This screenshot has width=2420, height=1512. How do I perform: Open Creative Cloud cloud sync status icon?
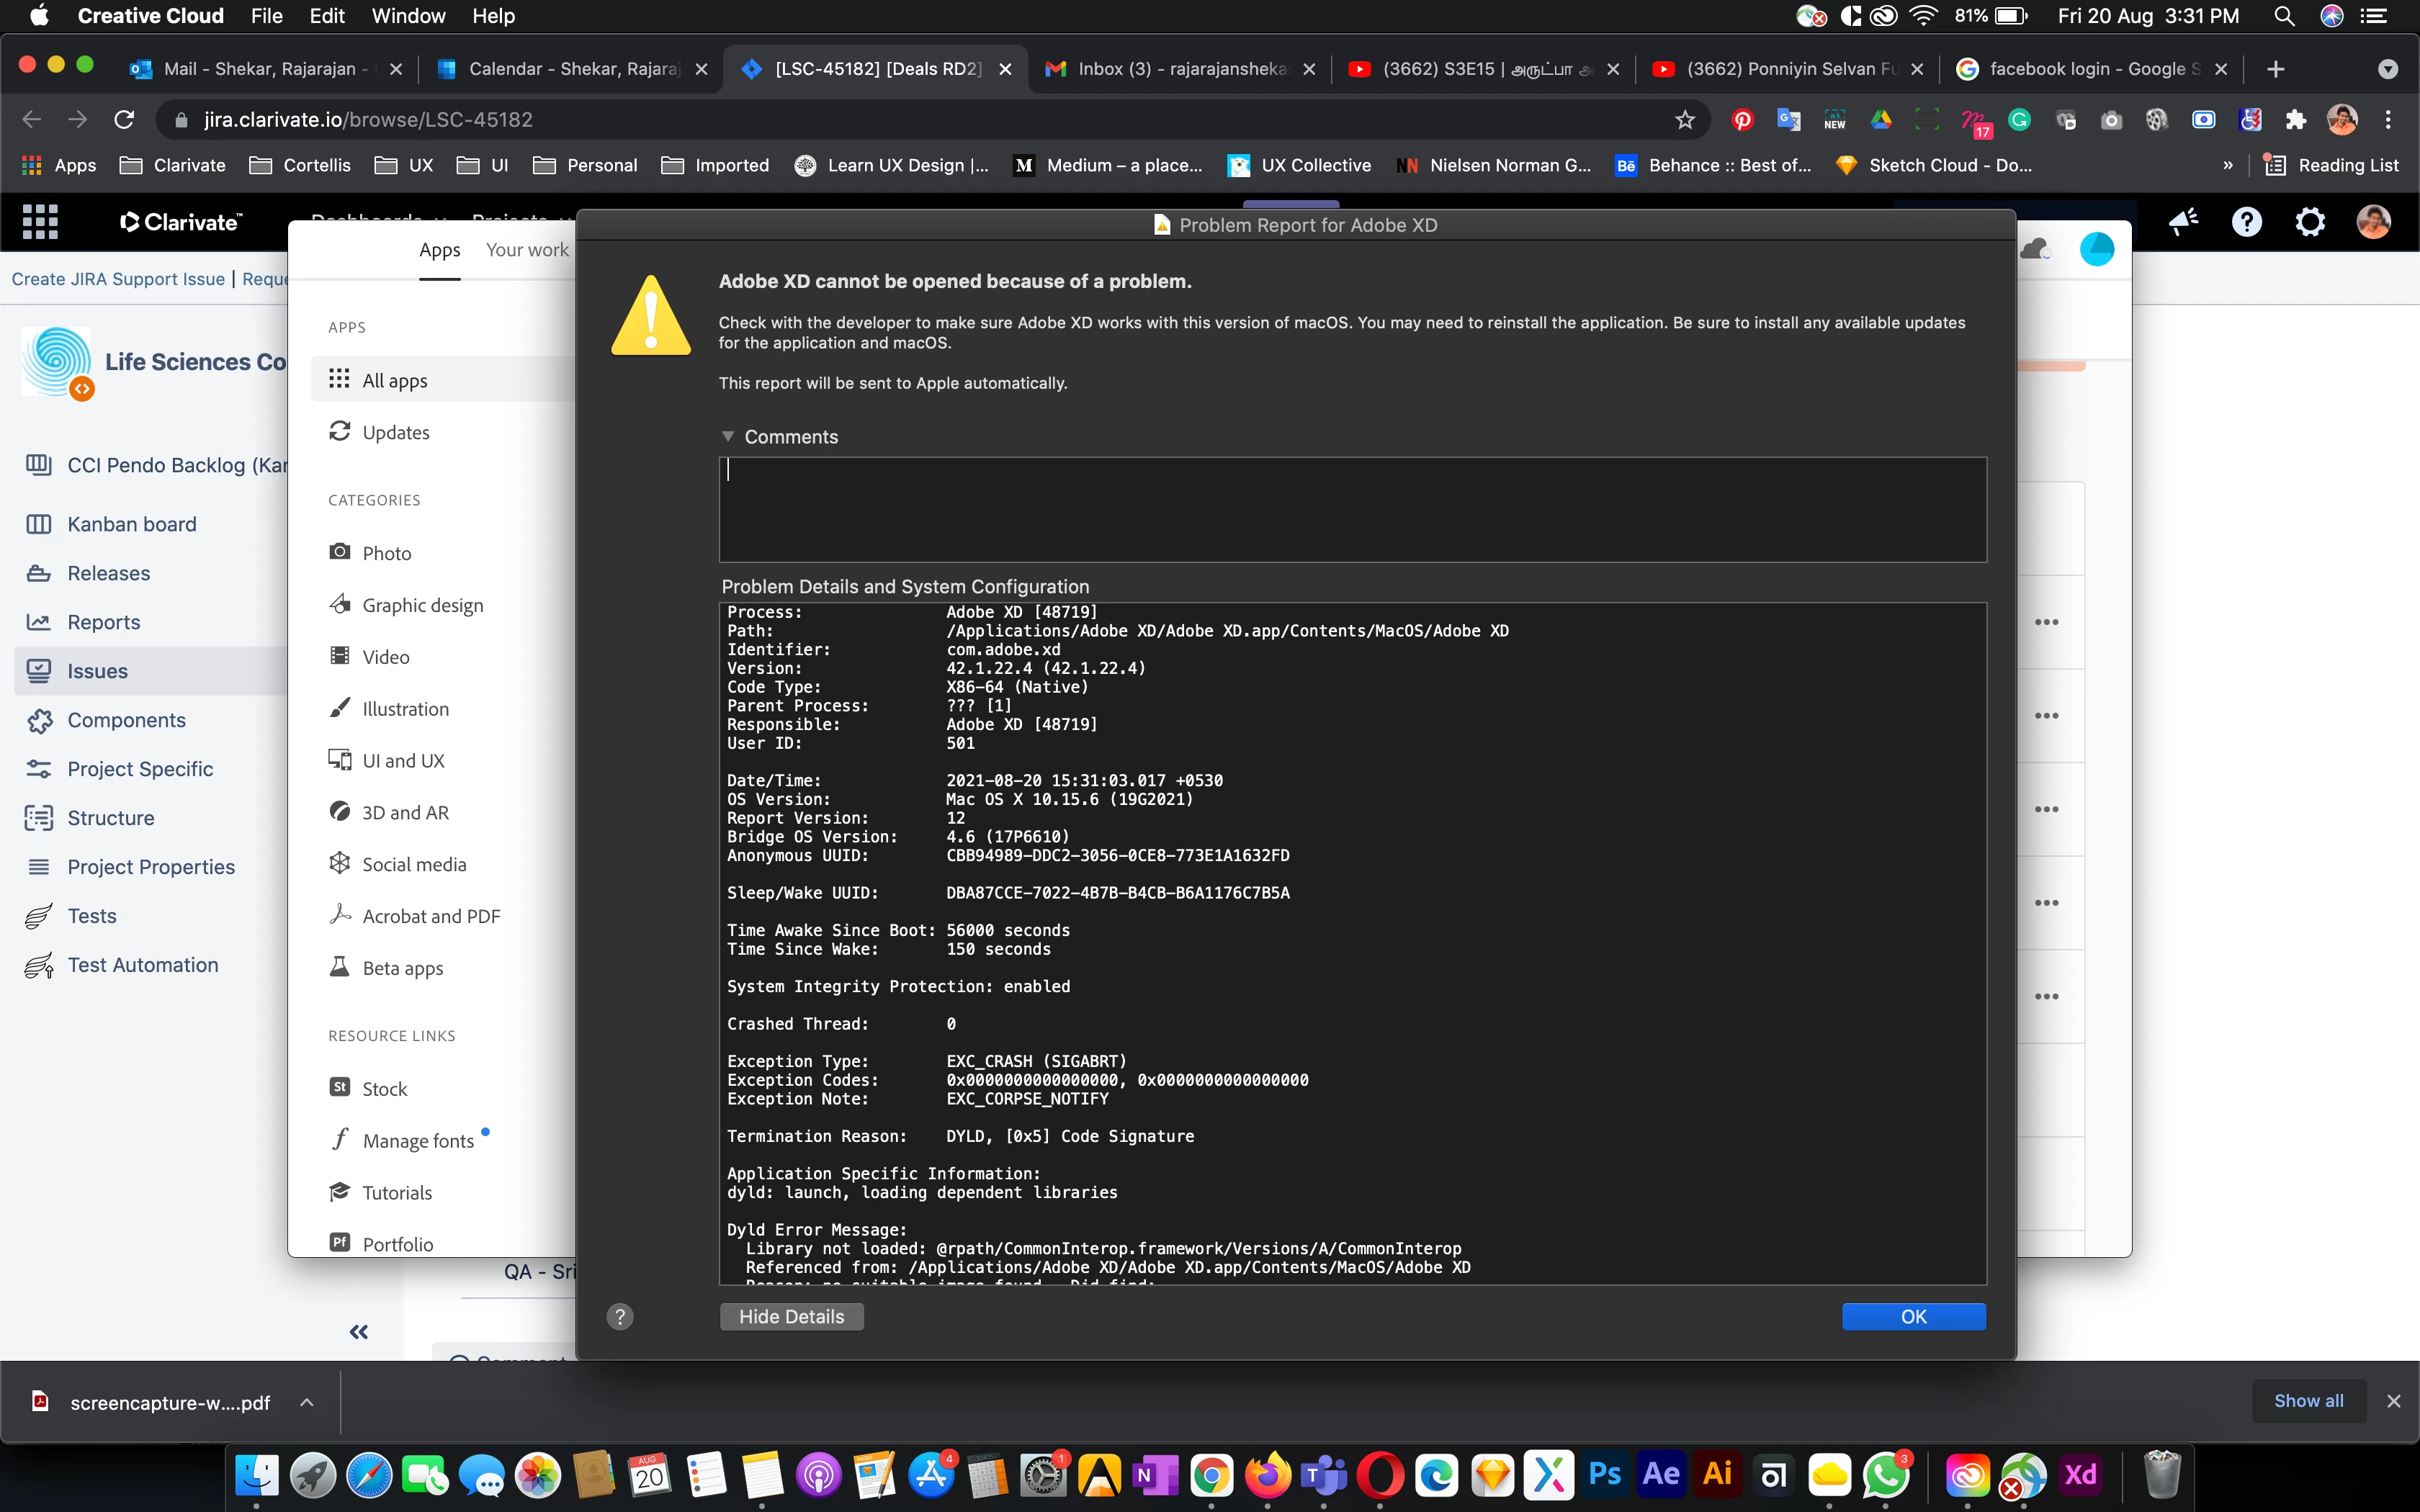pyautogui.click(x=2034, y=249)
